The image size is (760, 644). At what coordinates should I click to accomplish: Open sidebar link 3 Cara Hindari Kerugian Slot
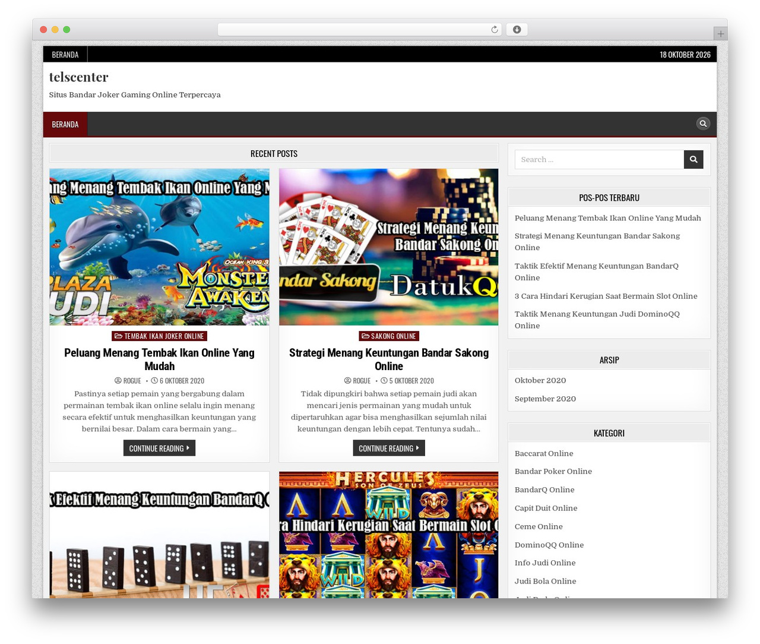pos(606,296)
